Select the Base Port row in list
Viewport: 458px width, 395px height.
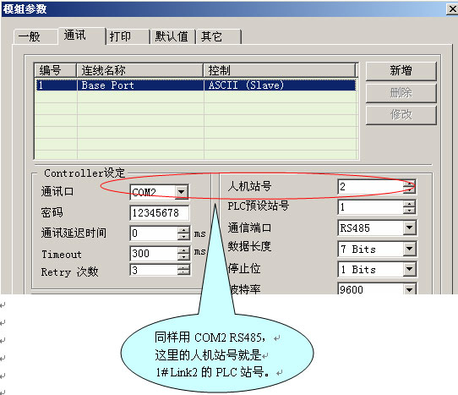click(196, 85)
